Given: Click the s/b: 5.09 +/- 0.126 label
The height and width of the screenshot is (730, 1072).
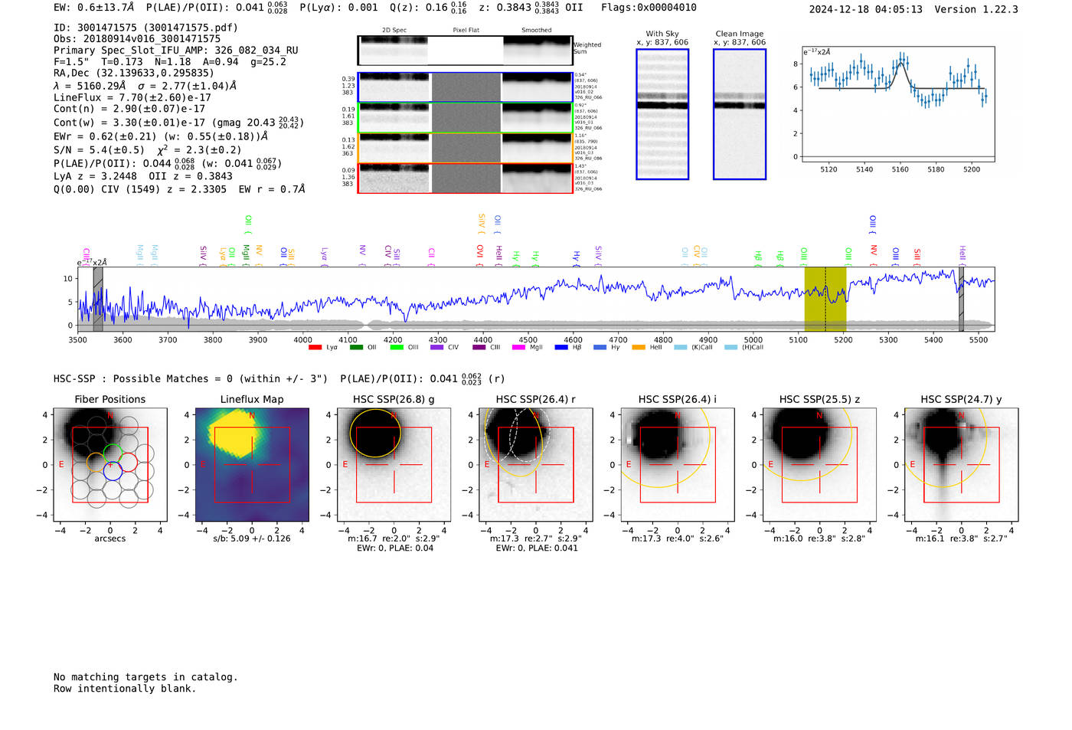Looking at the screenshot, I should (x=252, y=538).
